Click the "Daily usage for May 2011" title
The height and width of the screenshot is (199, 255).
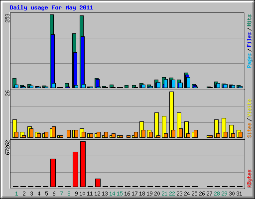[51, 7]
